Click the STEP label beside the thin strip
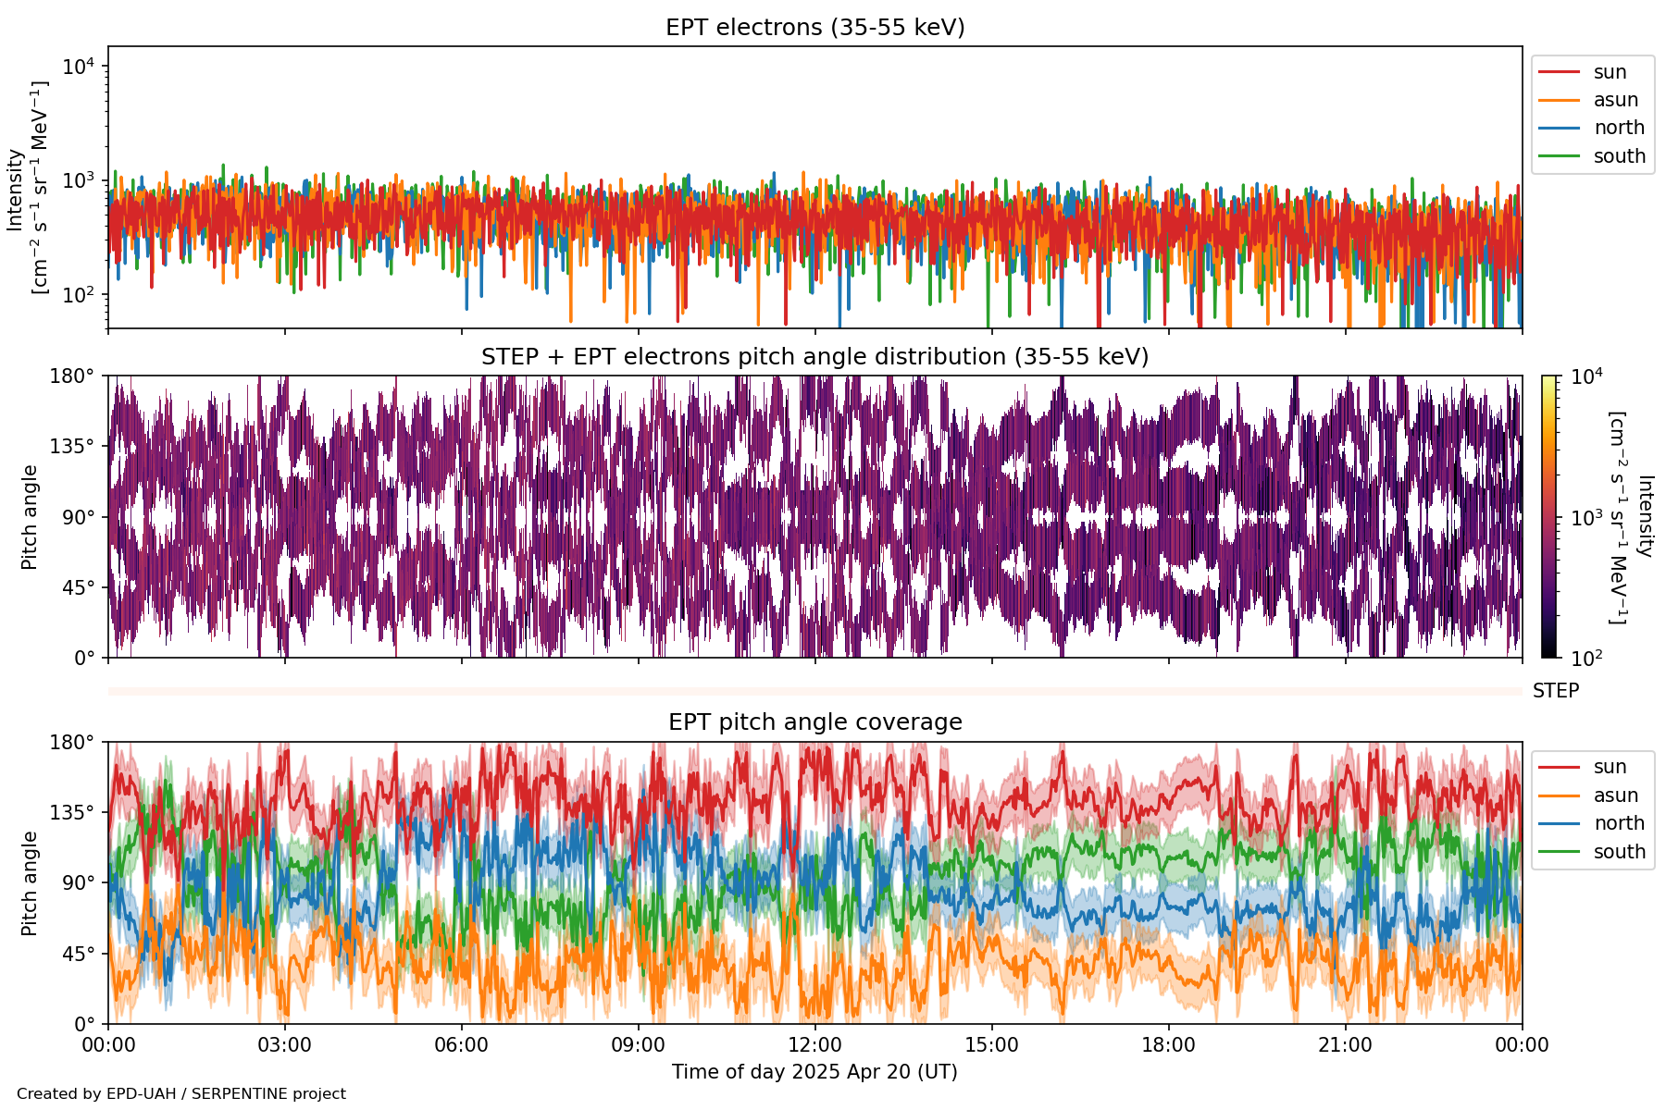The width and height of the screenshot is (1666, 1110). (x=1555, y=691)
